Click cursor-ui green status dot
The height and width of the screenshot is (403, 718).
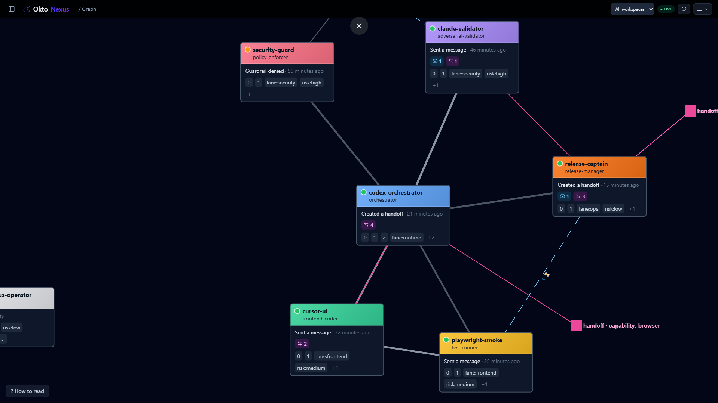pyautogui.click(x=297, y=311)
